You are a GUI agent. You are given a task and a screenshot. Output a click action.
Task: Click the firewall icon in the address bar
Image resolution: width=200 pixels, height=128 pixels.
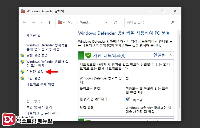60,22
